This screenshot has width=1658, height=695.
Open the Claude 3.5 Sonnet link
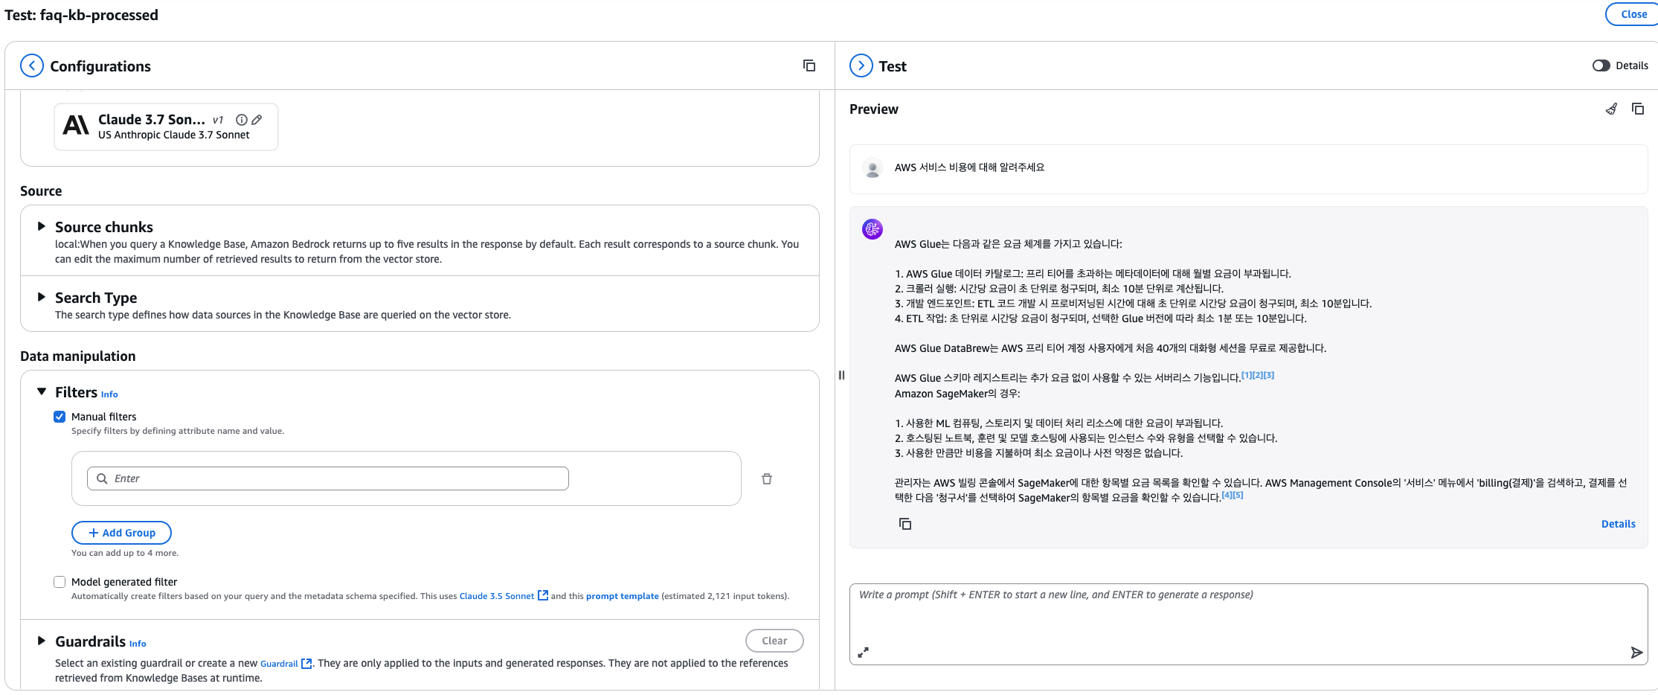coord(497,596)
